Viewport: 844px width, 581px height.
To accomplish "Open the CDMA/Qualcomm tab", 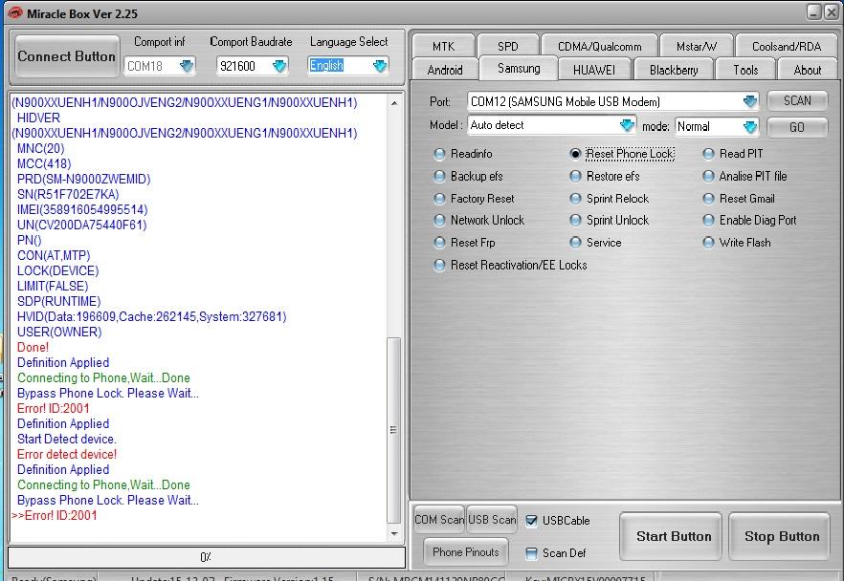I will pyautogui.click(x=600, y=46).
